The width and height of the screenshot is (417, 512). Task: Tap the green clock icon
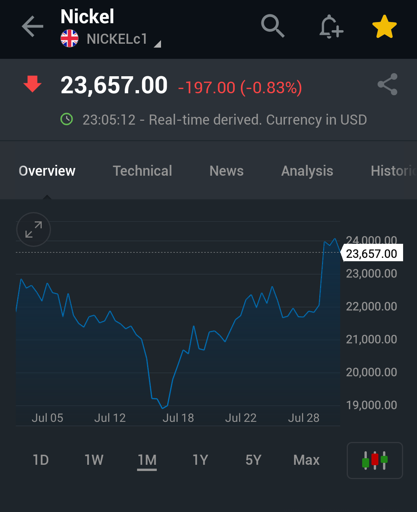click(67, 119)
